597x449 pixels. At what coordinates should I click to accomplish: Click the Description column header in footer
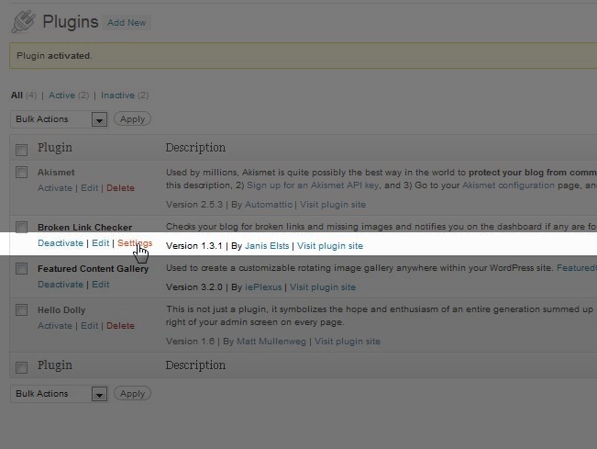click(195, 365)
